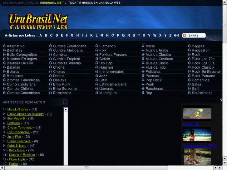227x170 pixels.
Task: Select letter A in Artistas por Letras
Action: coord(41,35)
